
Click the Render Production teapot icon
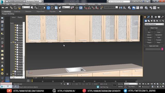point(159,8)
